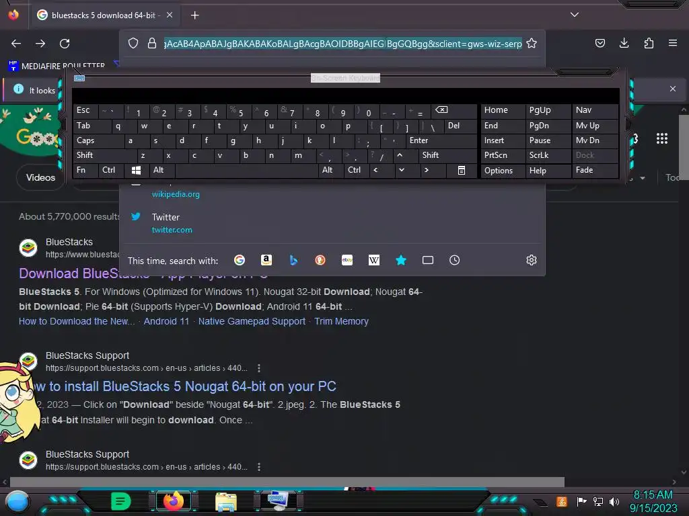The height and width of the screenshot is (516, 689).
Task: Click the horizontal scrollbar at page bottom
Action: tap(287, 482)
